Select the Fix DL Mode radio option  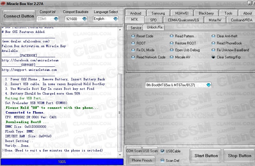click(133, 50)
